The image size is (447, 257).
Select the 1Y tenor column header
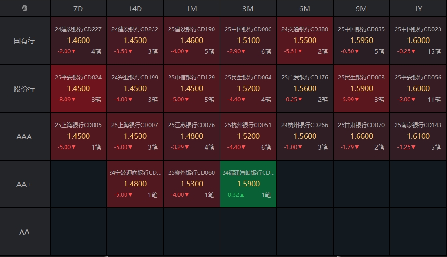point(418,8)
